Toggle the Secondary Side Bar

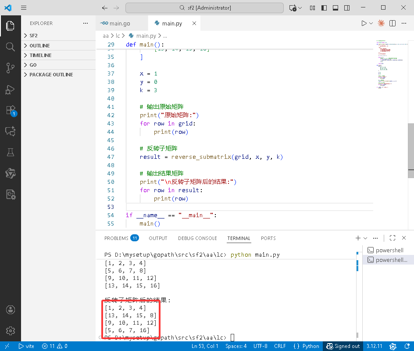[347, 8]
